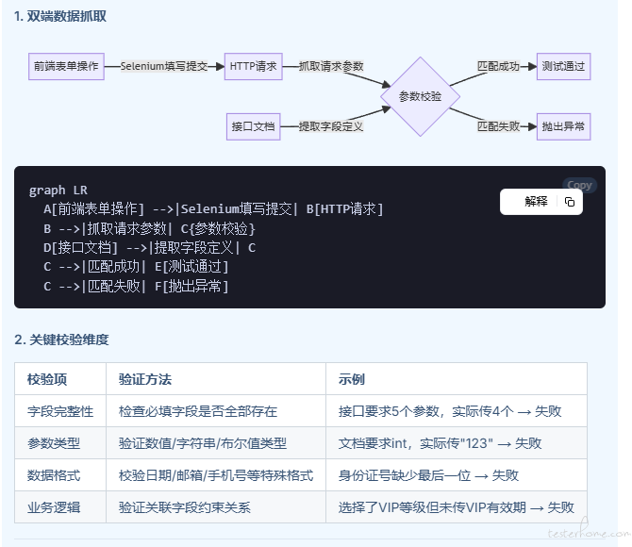
Task: Click the 抓取请求参数 edge label
Action: click(331, 66)
